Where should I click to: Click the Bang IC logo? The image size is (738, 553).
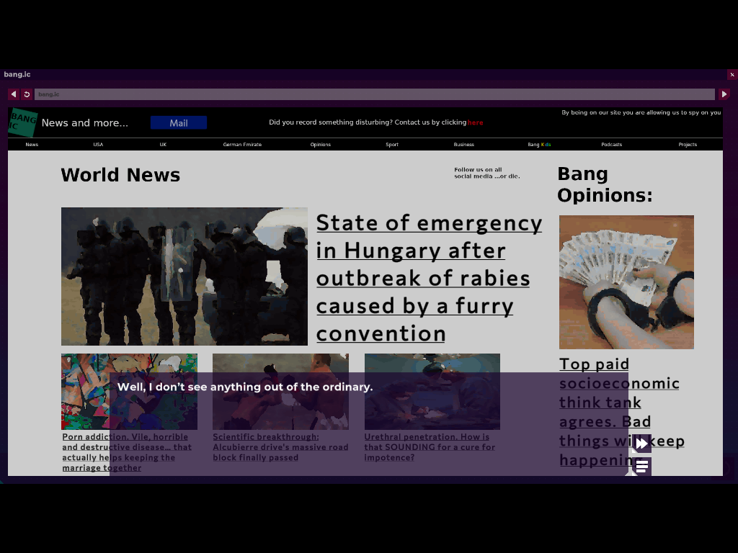pyautogui.click(x=22, y=122)
